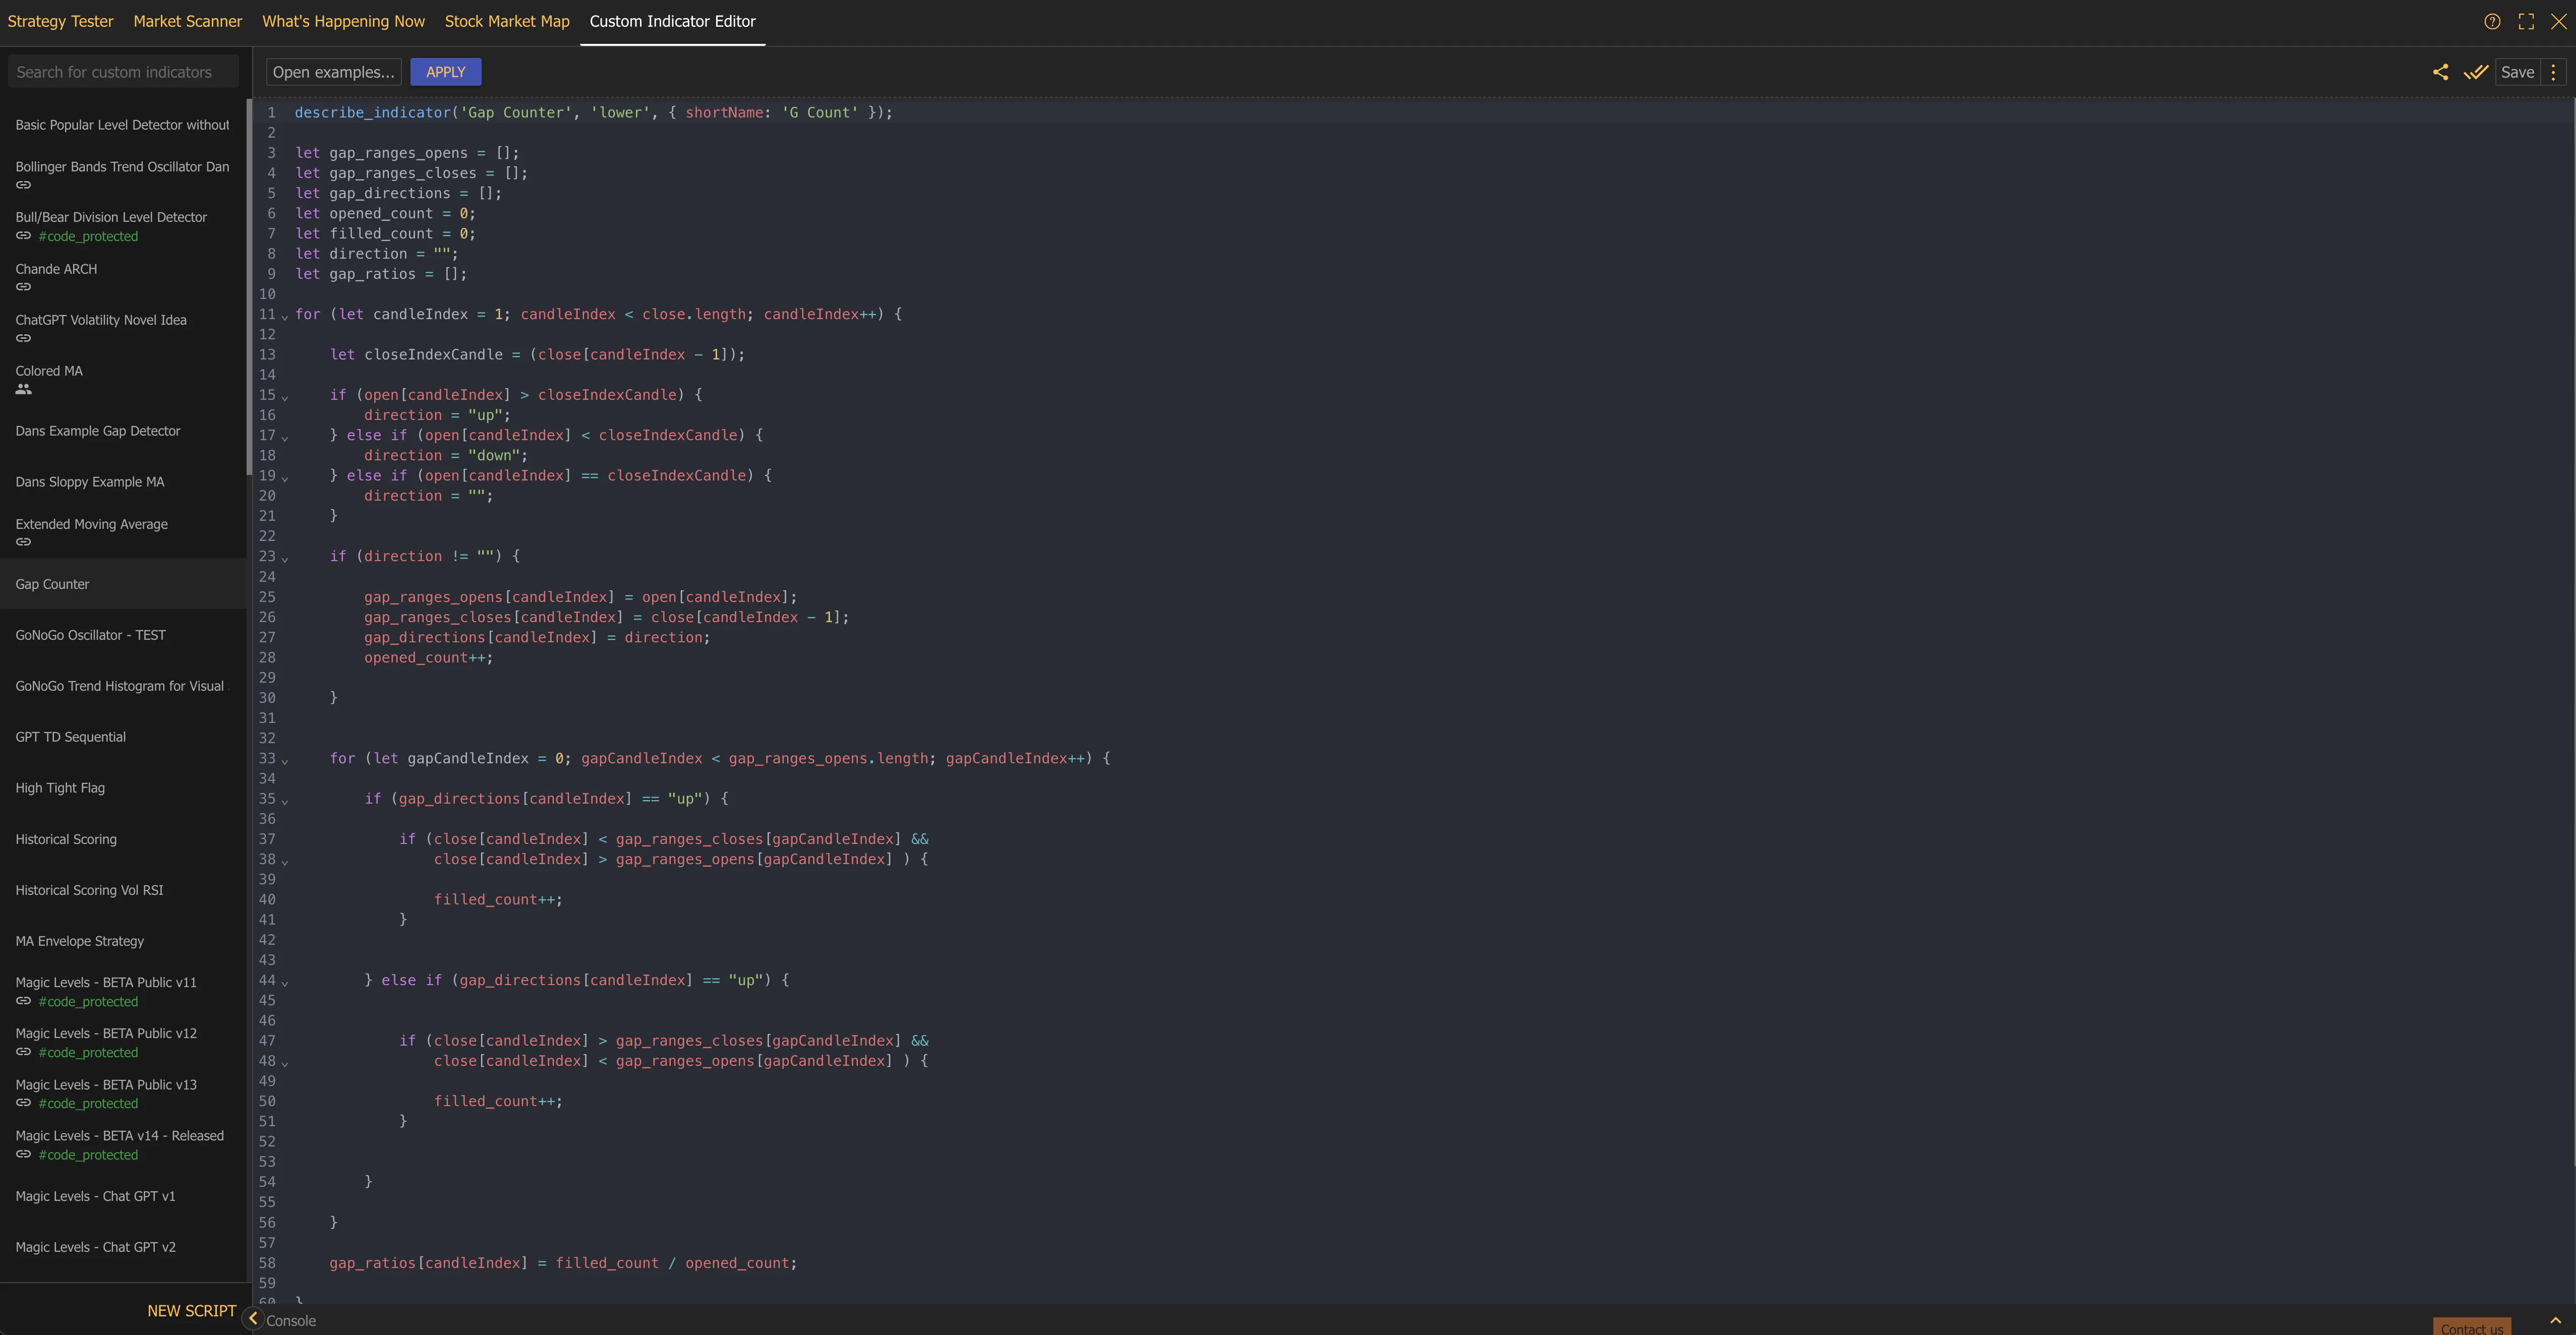Switch to the Strategy Tester tab

[60, 21]
